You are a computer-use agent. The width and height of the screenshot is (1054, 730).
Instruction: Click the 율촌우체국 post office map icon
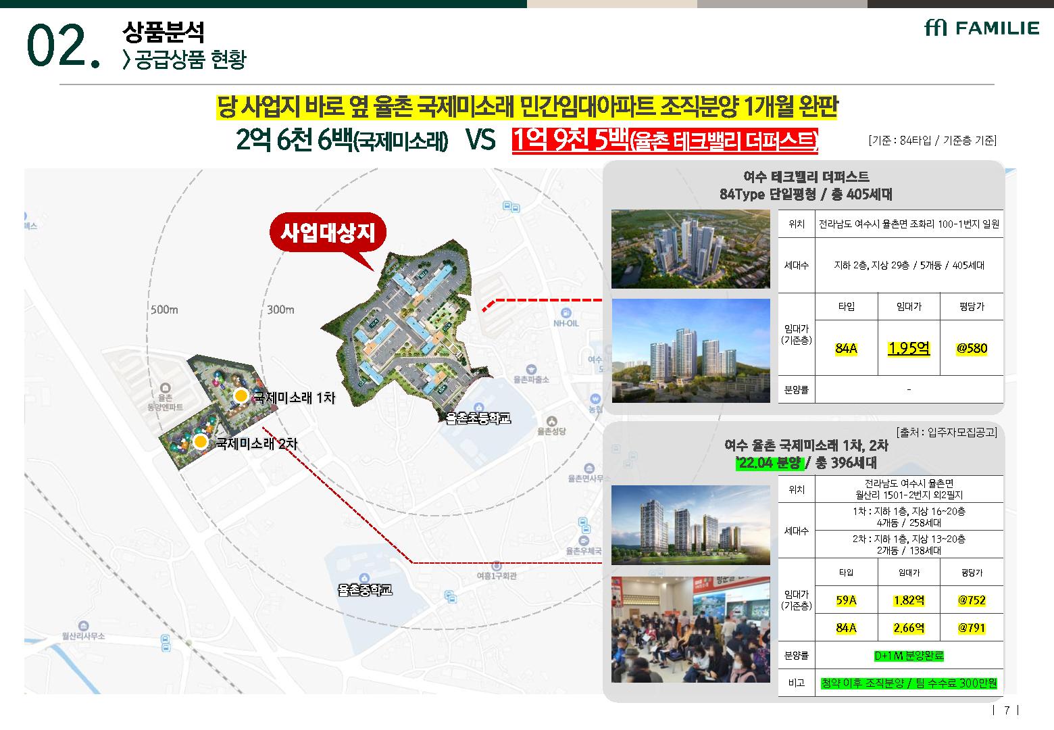tap(583, 541)
